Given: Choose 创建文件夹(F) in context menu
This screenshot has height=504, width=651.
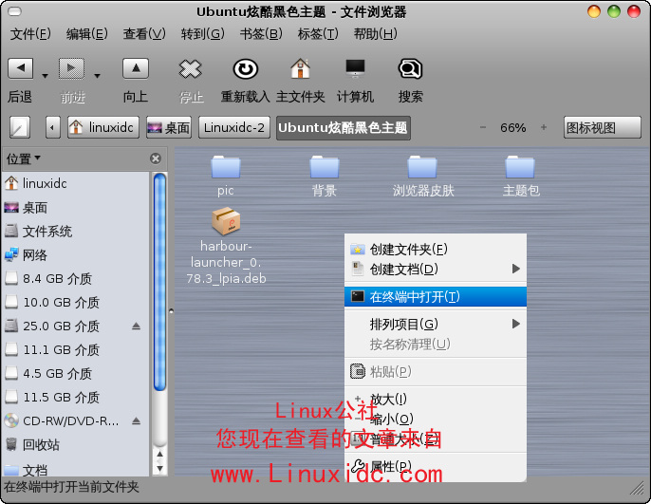Looking at the screenshot, I should tap(436, 250).
